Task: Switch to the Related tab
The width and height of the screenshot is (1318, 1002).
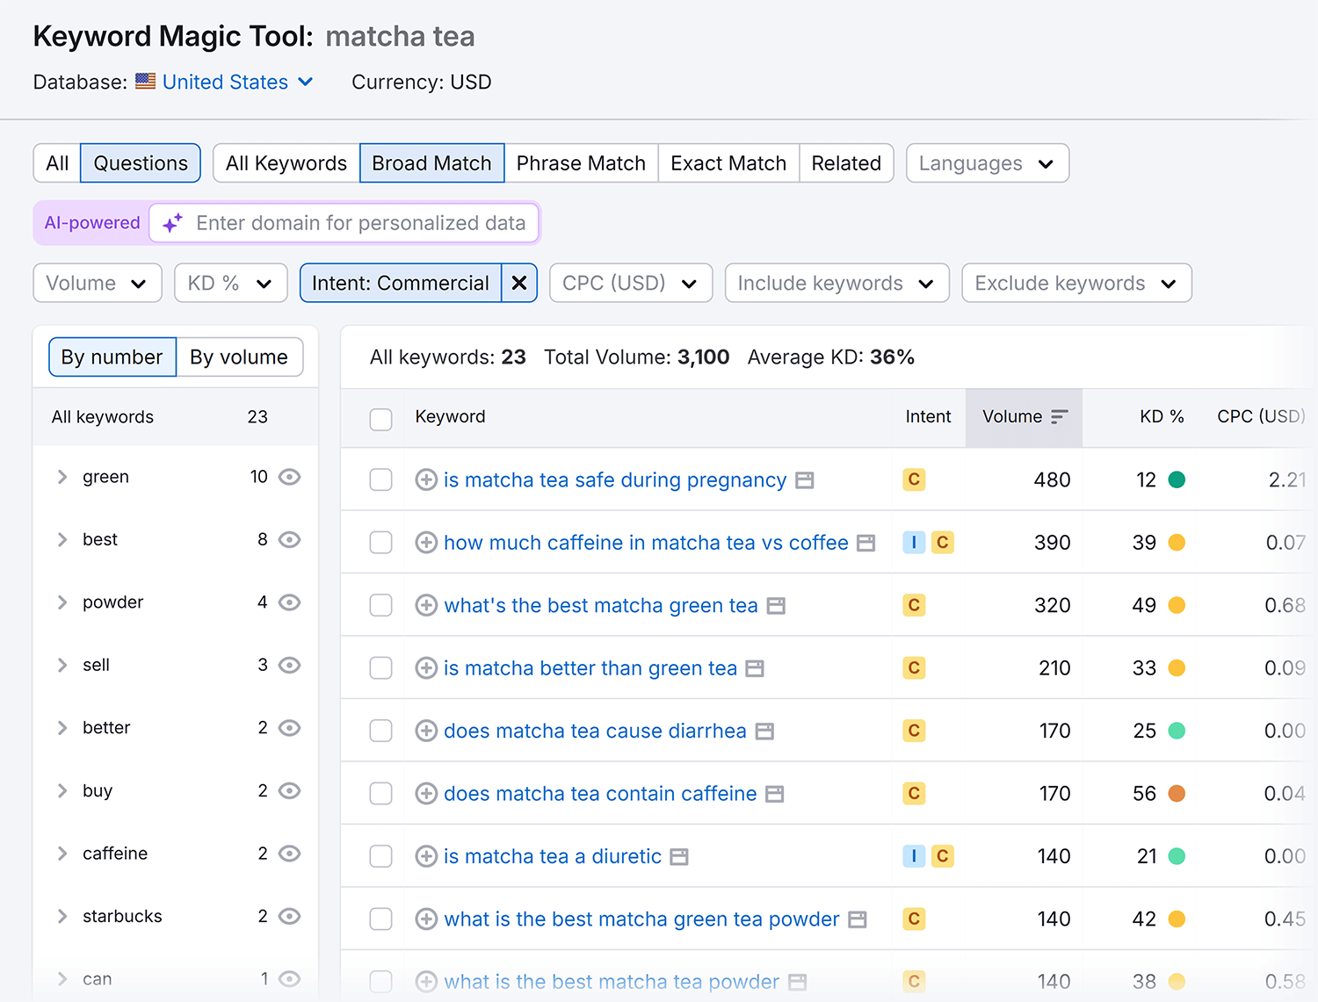Action: coord(846,163)
